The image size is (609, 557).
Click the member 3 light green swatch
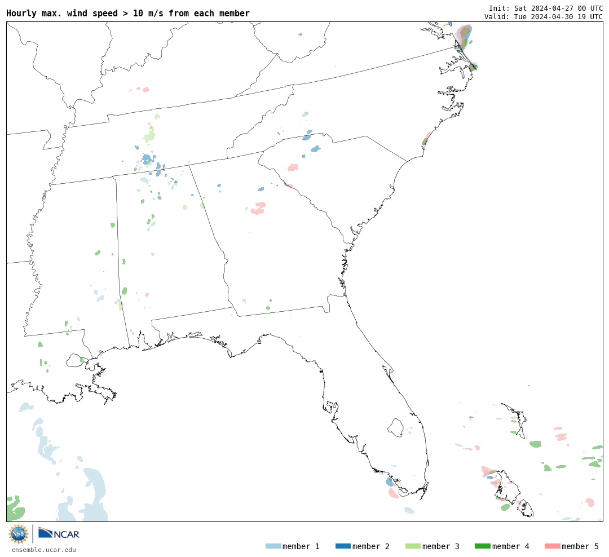tap(413, 546)
